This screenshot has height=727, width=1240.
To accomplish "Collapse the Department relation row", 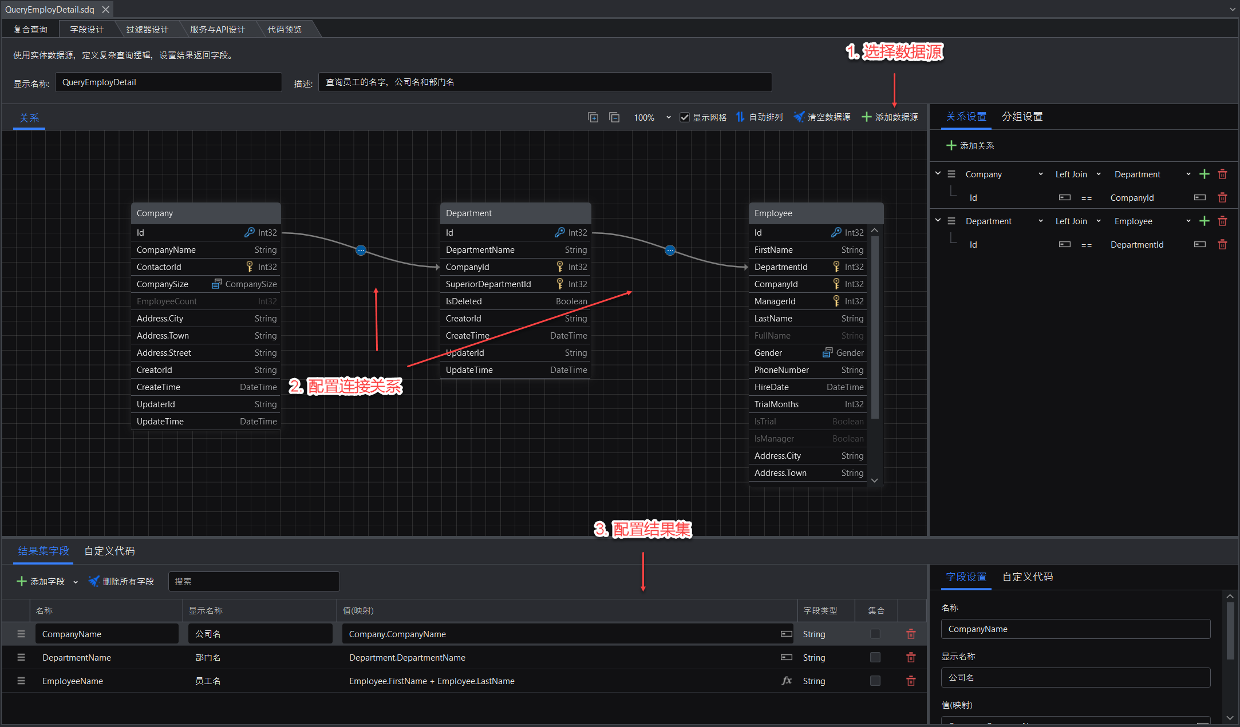I will (938, 220).
